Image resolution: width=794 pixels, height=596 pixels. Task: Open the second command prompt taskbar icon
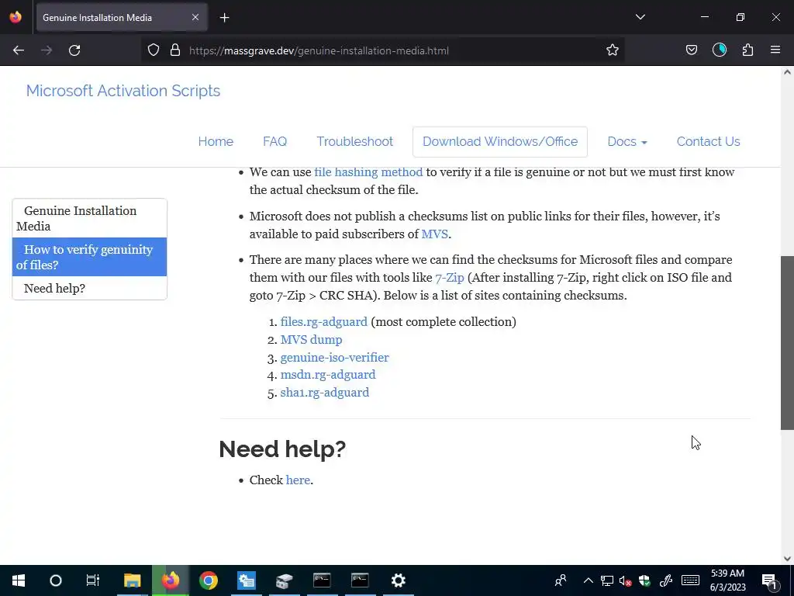point(360,580)
